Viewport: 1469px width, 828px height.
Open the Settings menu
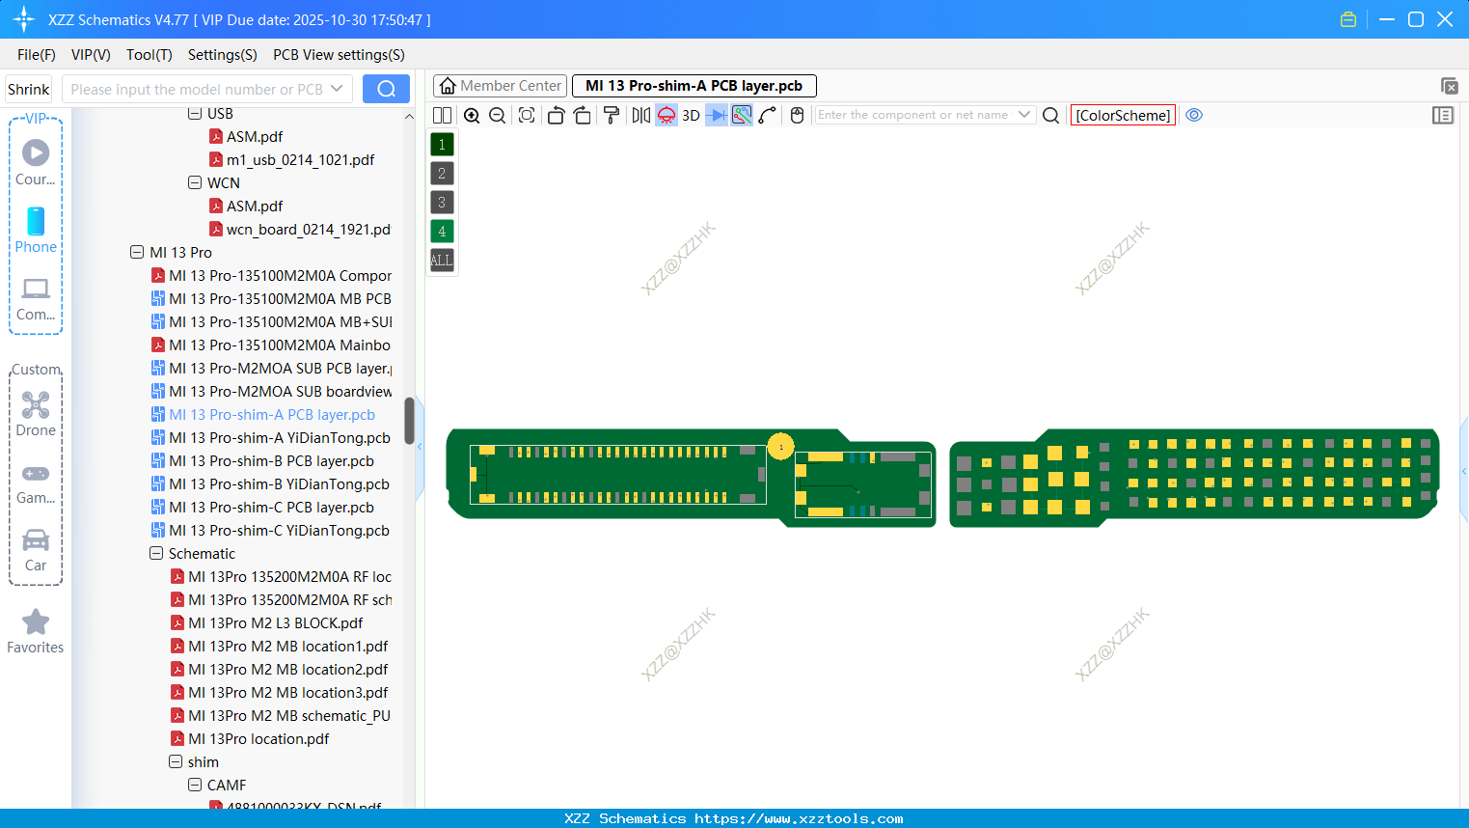[222, 55]
